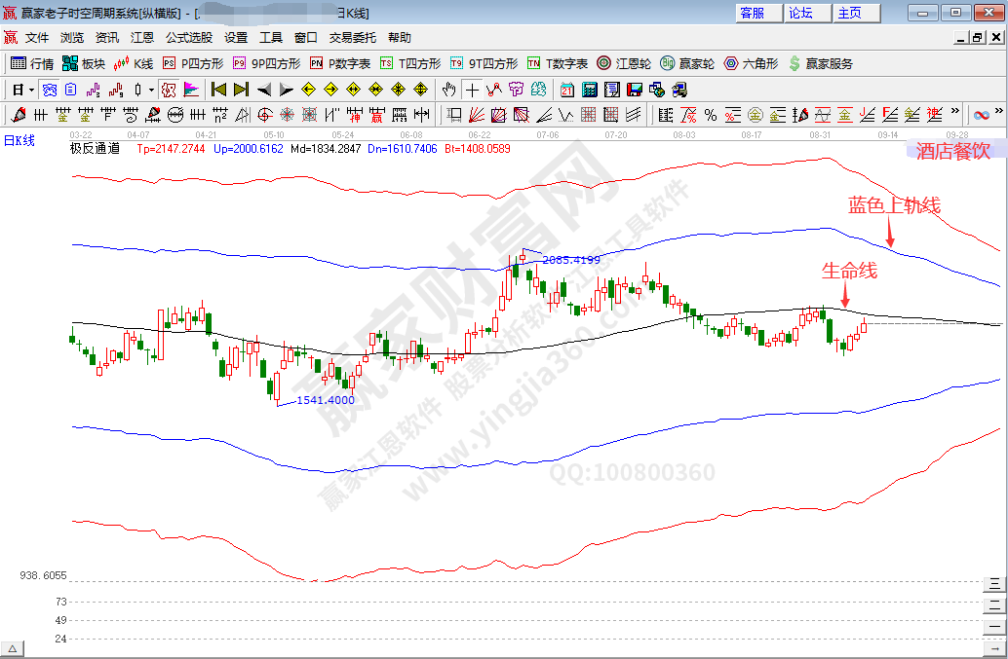Expand the candlestick type dropdown arrow
1008x659 pixels.
click(150, 90)
